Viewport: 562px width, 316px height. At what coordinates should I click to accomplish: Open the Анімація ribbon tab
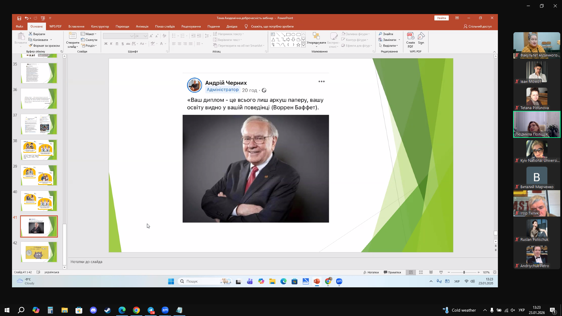[x=142, y=26]
